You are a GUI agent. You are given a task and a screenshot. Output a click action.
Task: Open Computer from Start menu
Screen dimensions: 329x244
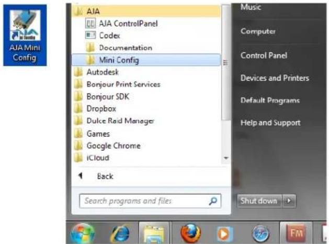coord(258,31)
